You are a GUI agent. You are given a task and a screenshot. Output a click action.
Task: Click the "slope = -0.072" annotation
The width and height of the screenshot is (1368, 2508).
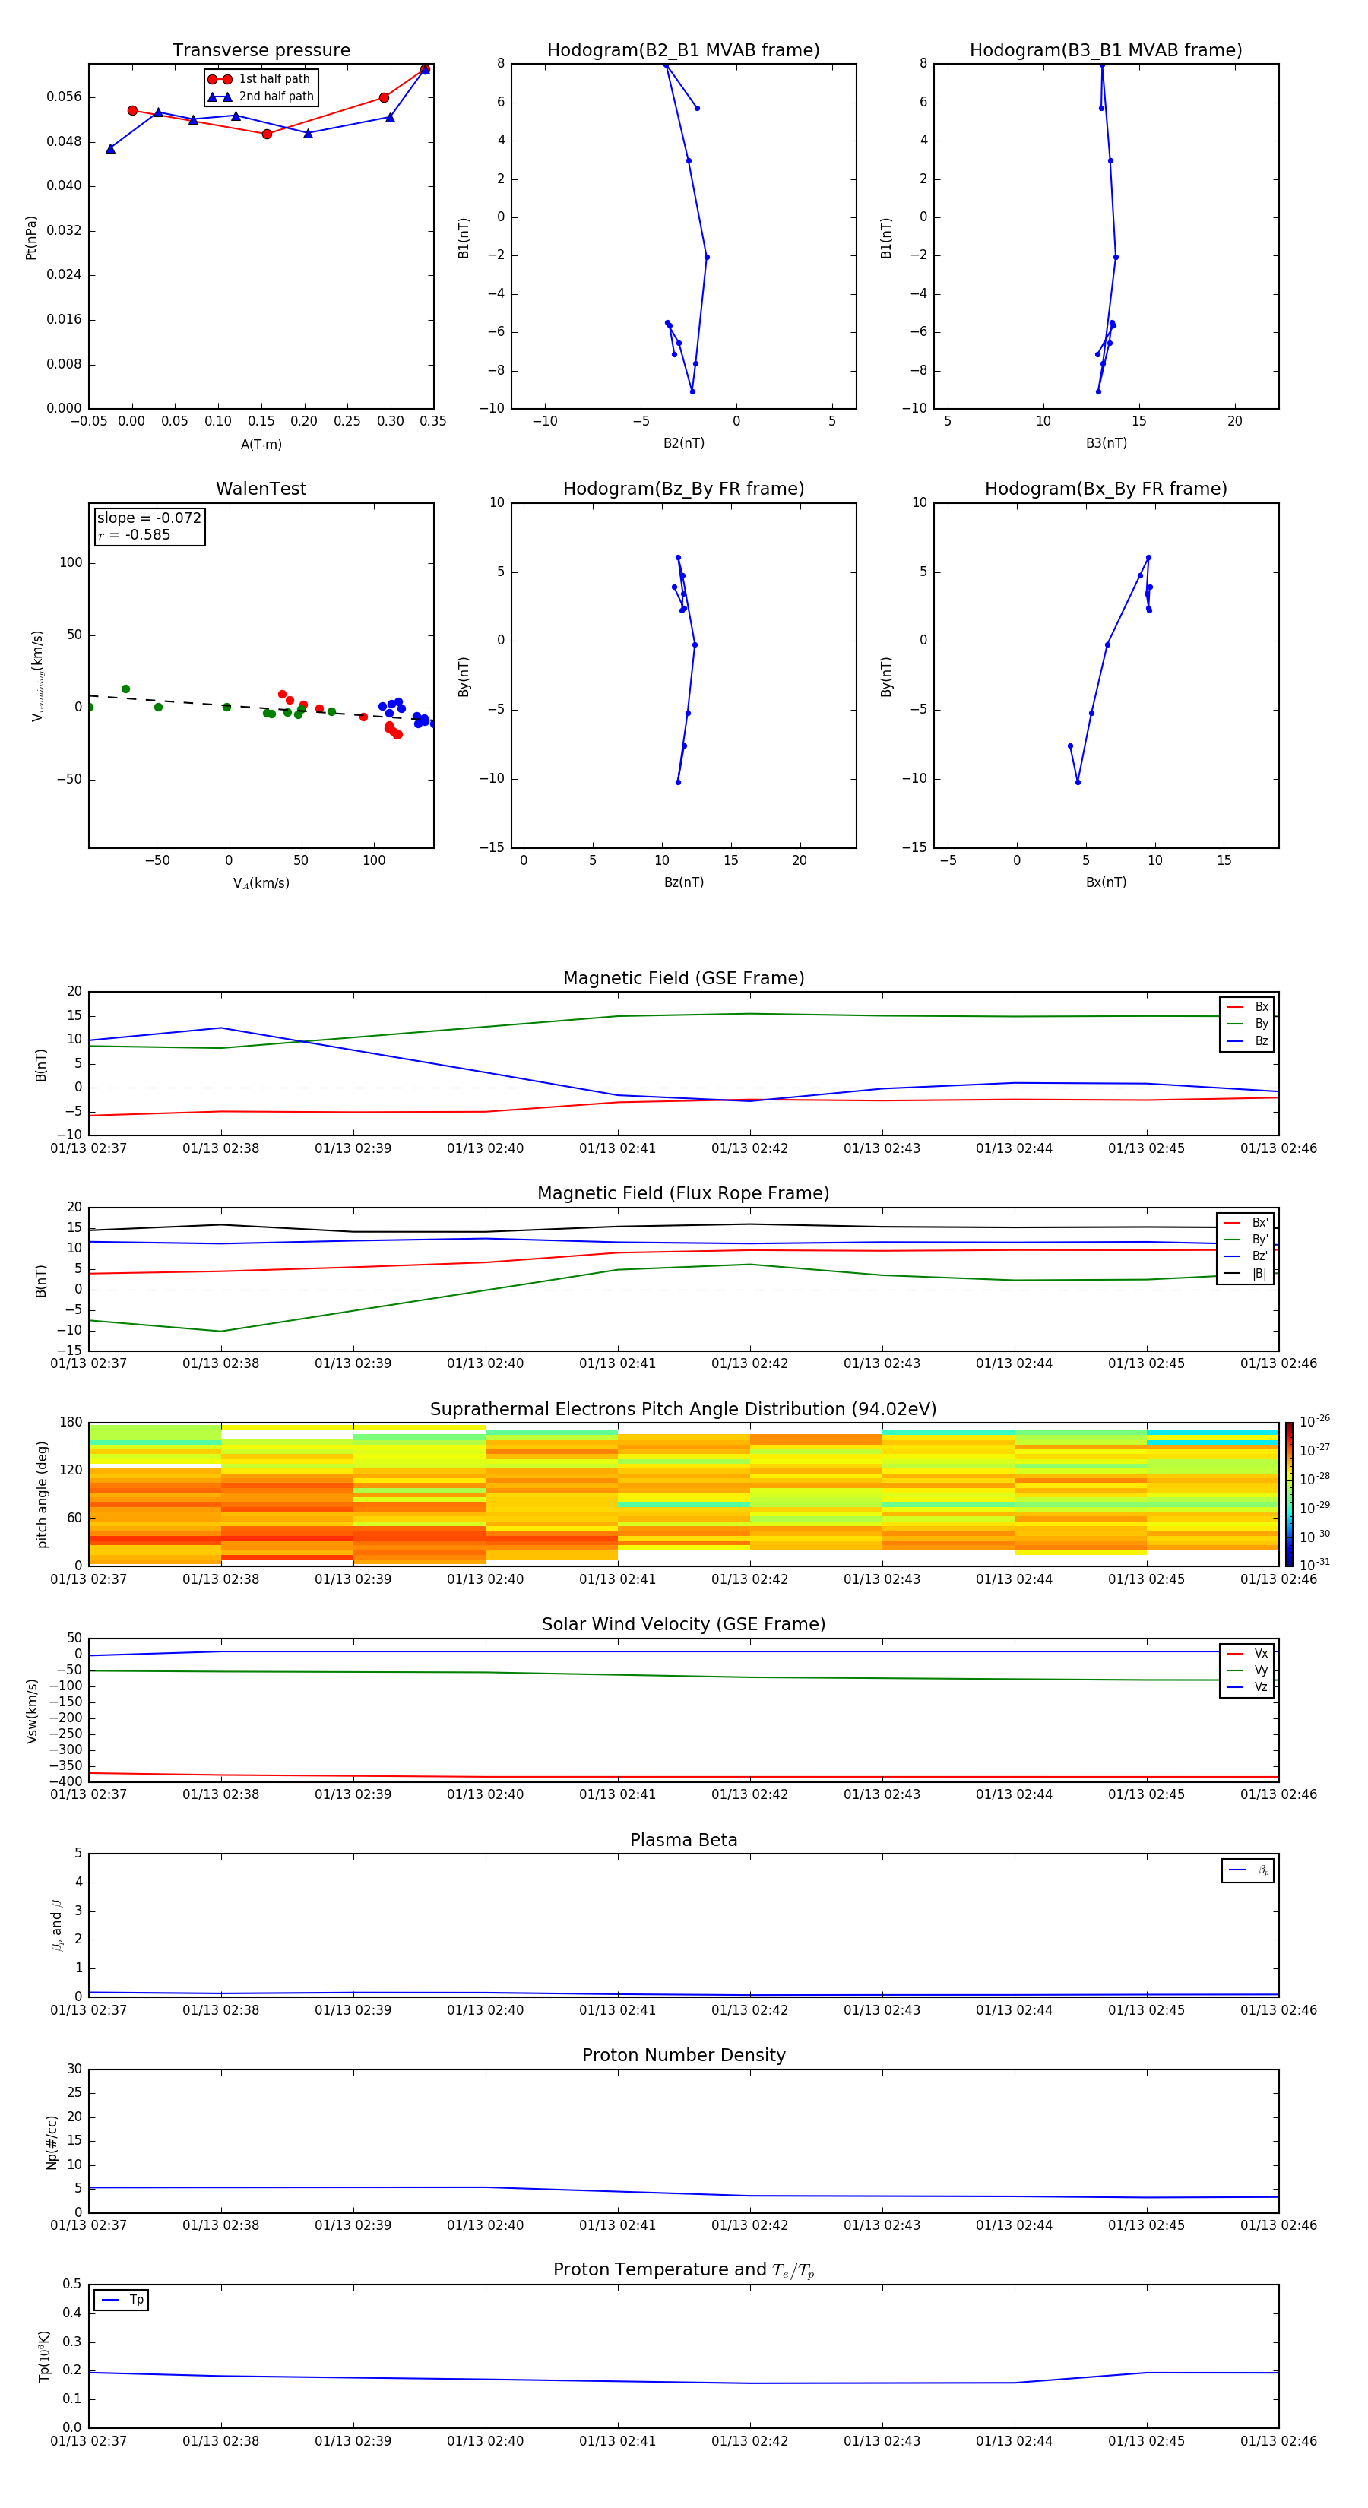point(149,518)
